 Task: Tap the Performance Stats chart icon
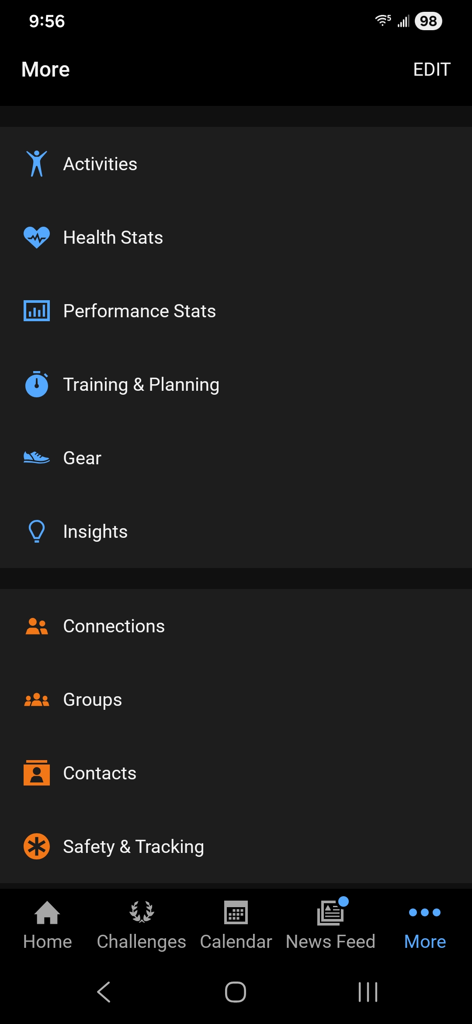[x=37, y=311]
